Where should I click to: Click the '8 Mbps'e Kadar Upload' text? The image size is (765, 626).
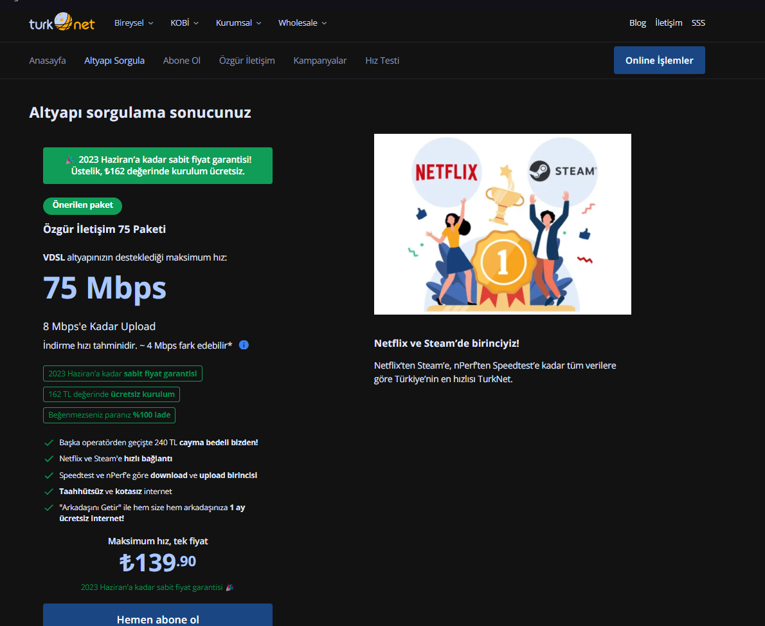[x=99, y=326]
